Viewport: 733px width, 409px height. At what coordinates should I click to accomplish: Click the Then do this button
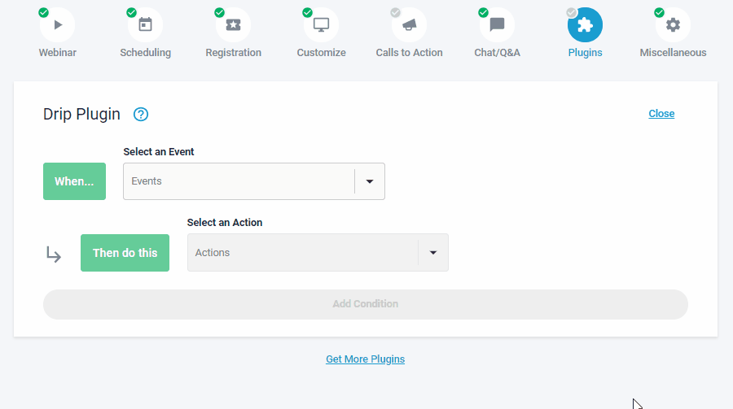tap(125, 253)
